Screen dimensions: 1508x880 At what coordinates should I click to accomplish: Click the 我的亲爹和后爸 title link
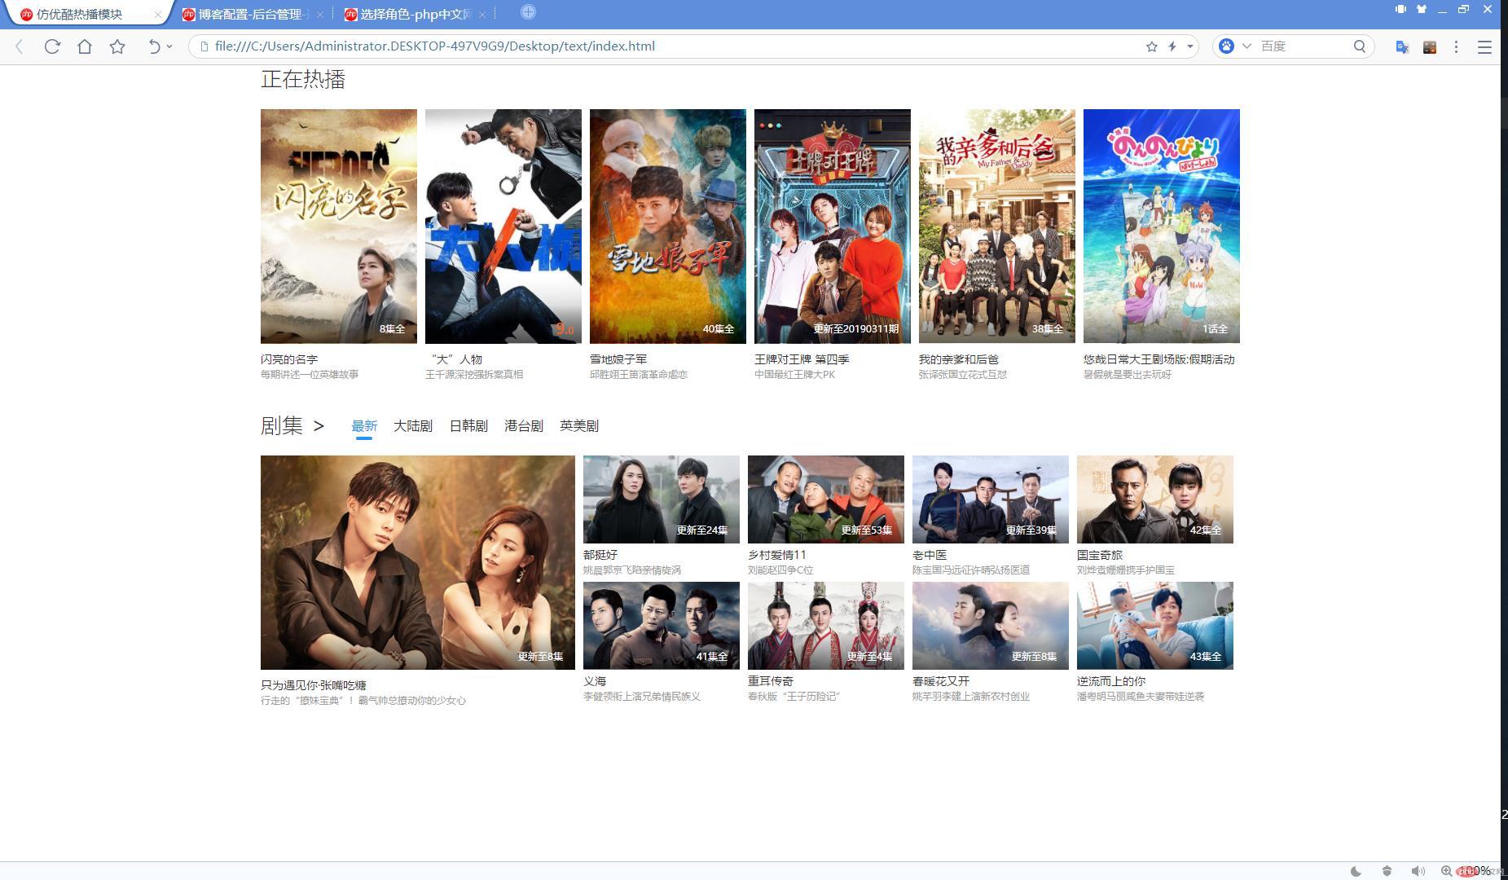pyautogui.click(x=959, y=359)
